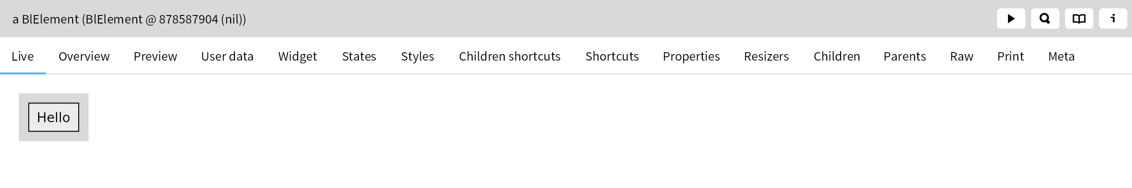Screen dimensions: 1132x188
Task: Open the Overview tab
Action: click(84, 56)
